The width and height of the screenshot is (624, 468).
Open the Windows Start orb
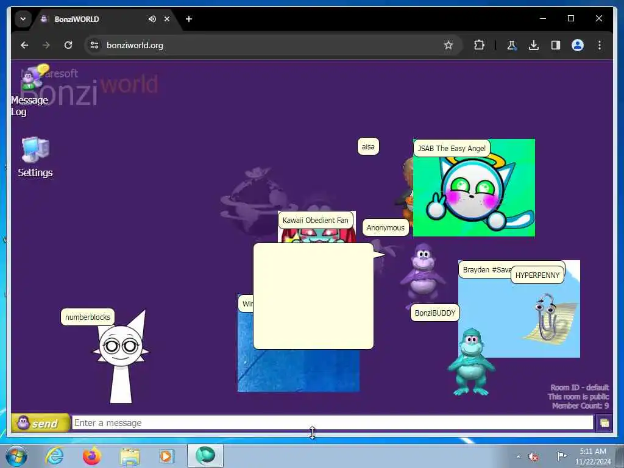[16, 456]
